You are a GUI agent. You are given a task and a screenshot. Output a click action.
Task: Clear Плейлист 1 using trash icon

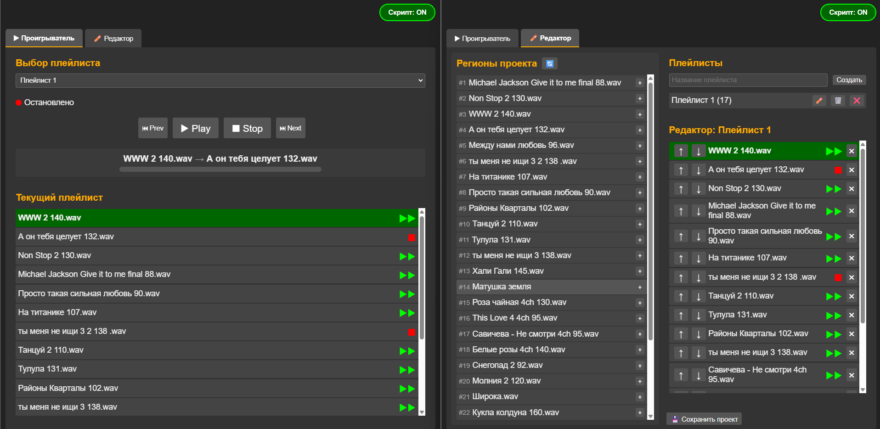click(x=838, y=101)
